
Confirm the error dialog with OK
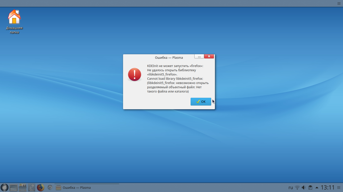tap(201, 101)
